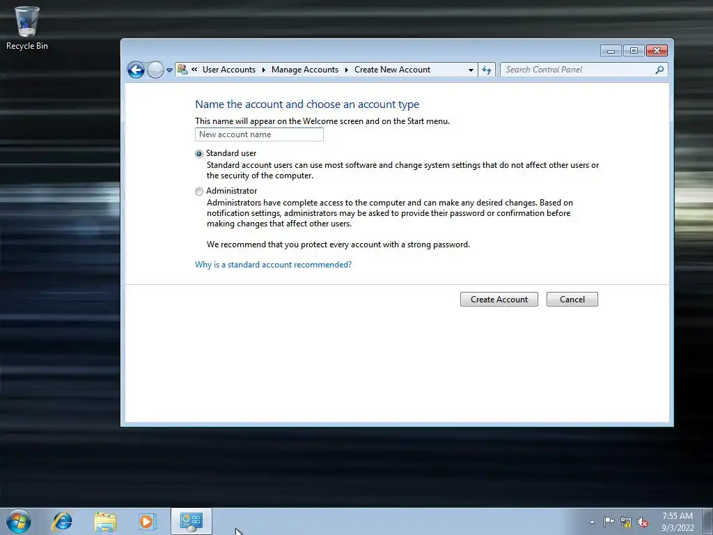Image resolution: width=713 pixels, height=535 pixels.
Task: Click the muted volume tray icon
Action: click(643, 522)
